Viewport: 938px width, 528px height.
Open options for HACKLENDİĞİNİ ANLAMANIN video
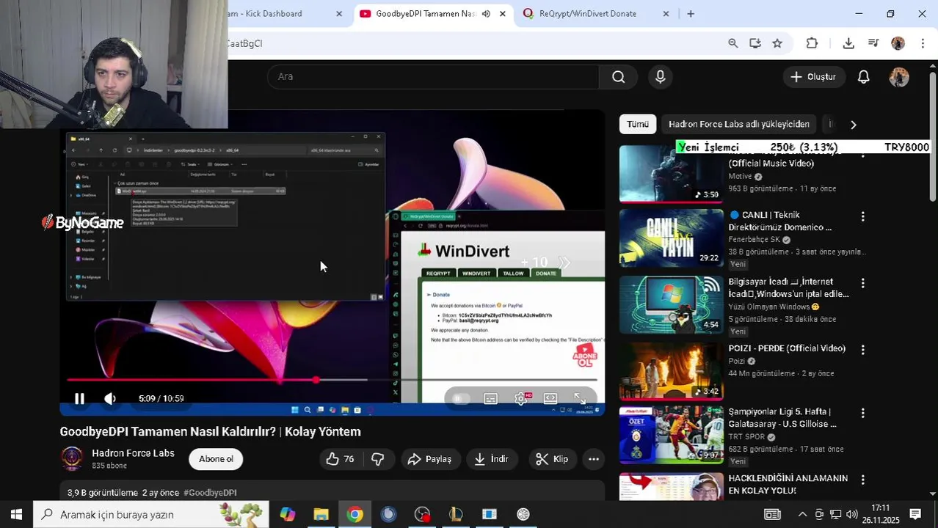click(862, 480)
